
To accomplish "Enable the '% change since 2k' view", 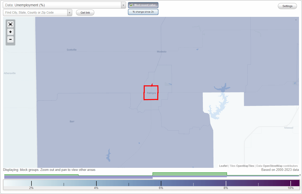I will tap(143, 12).
